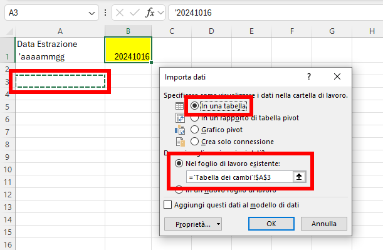Select column C header

point(172,31)
